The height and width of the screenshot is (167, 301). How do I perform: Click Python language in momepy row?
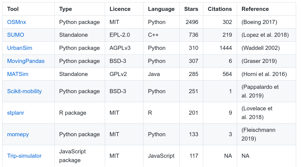click(x=157, y=134)
